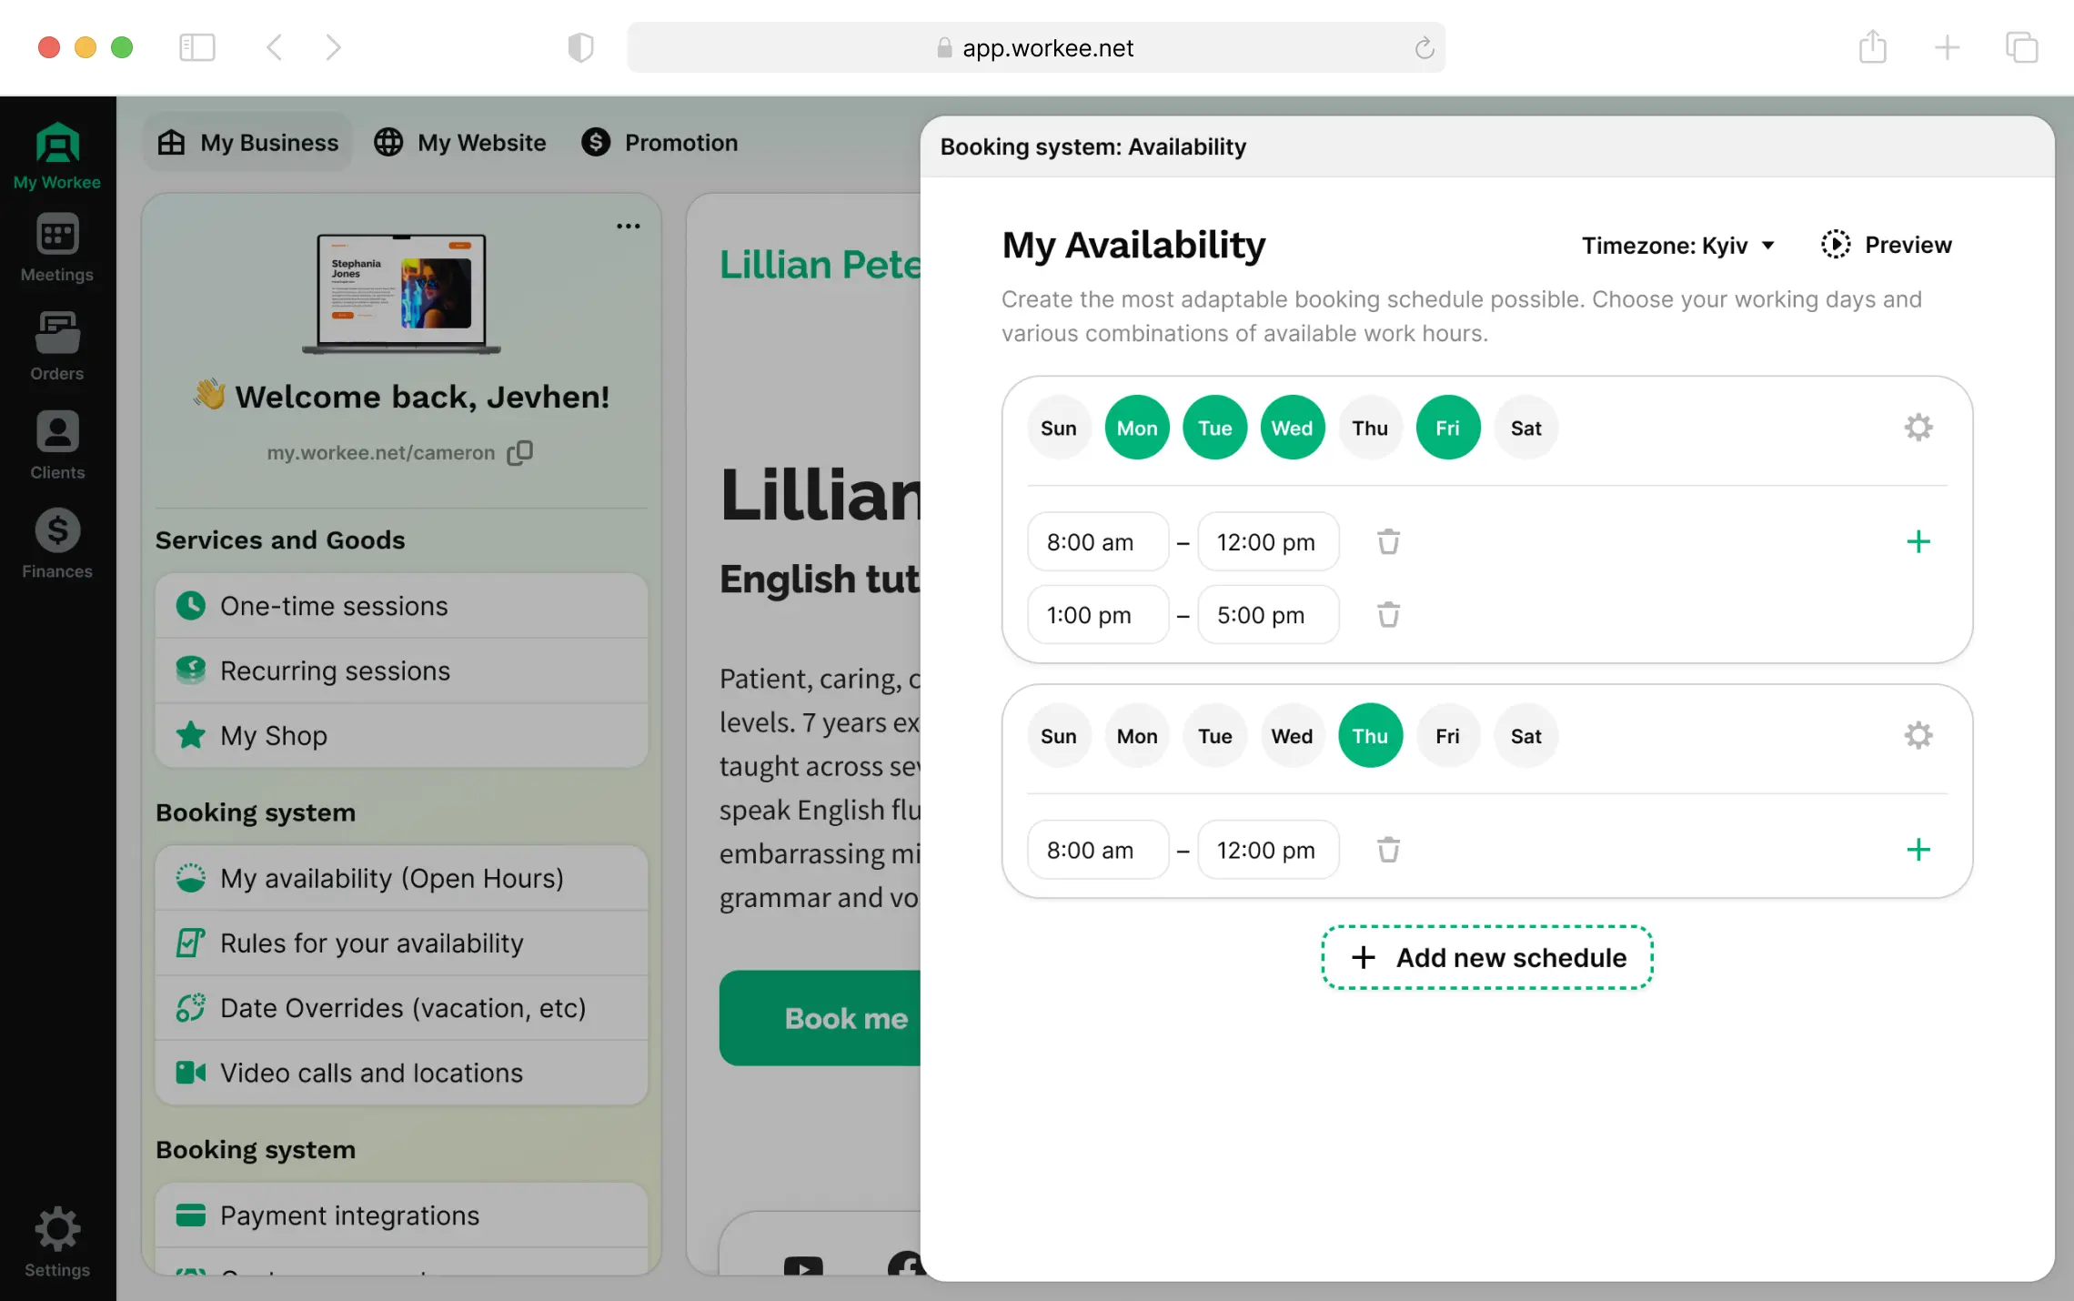Toggle Friday active in first schedule

pyautogui.click(x=1445, y=428)
